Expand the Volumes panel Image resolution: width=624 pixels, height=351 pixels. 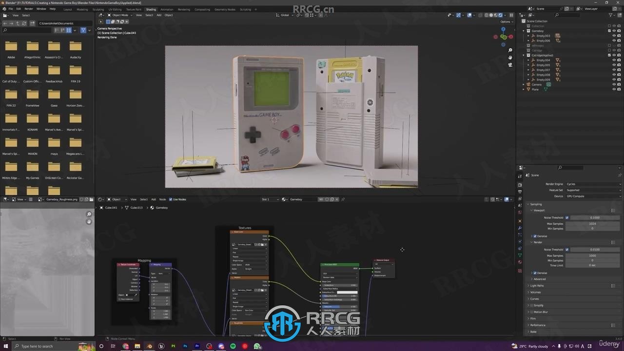[x=535, y=292]
